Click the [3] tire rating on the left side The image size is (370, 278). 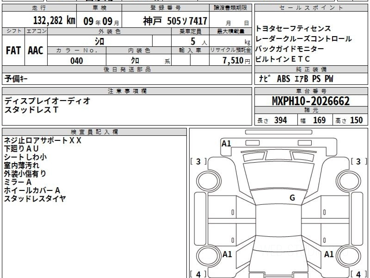(198, 162)
